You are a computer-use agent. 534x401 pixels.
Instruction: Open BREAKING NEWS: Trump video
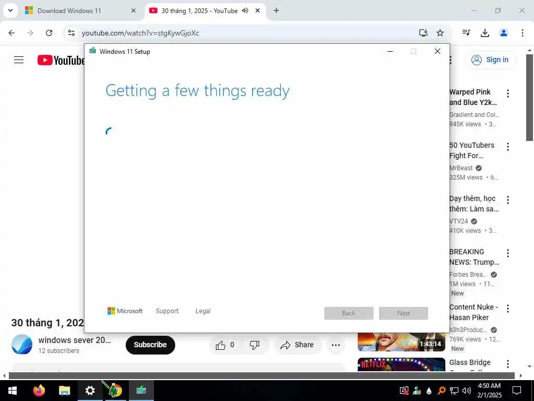pyautogui.click(x=474, y=257)
